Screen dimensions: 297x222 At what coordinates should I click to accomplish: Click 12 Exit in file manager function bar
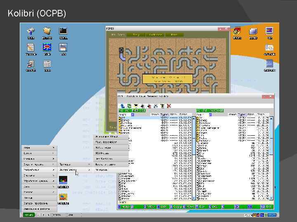[267, 207]
